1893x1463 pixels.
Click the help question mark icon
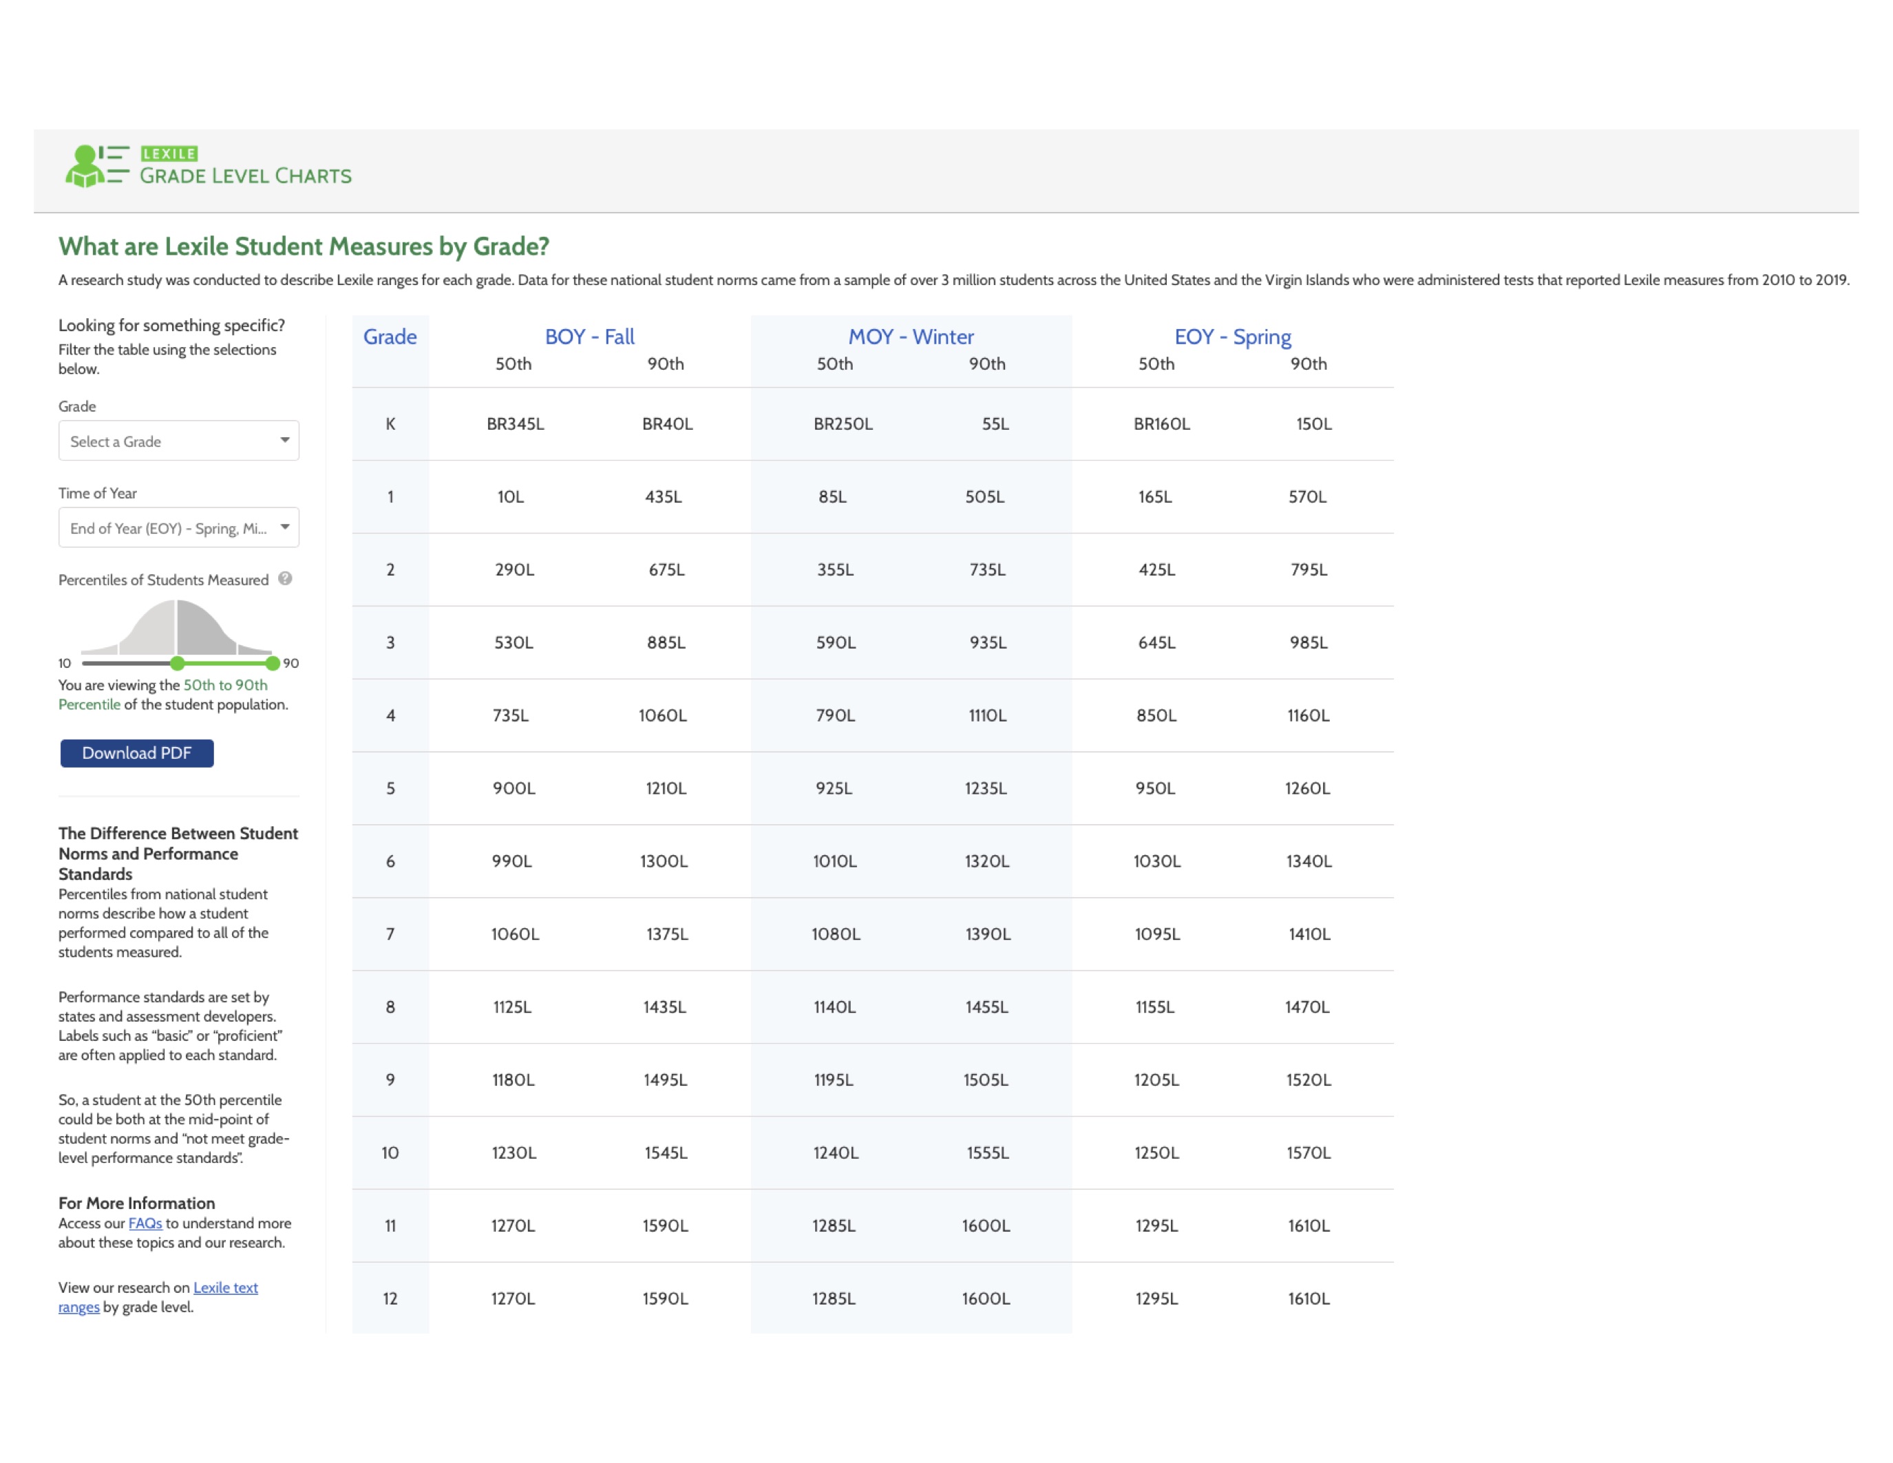coord(285,579)
